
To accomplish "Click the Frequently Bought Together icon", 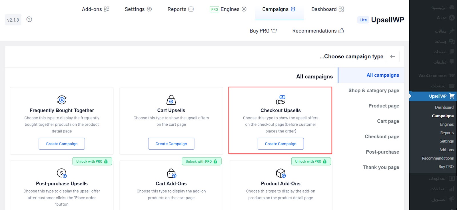I will coord(62,100).
